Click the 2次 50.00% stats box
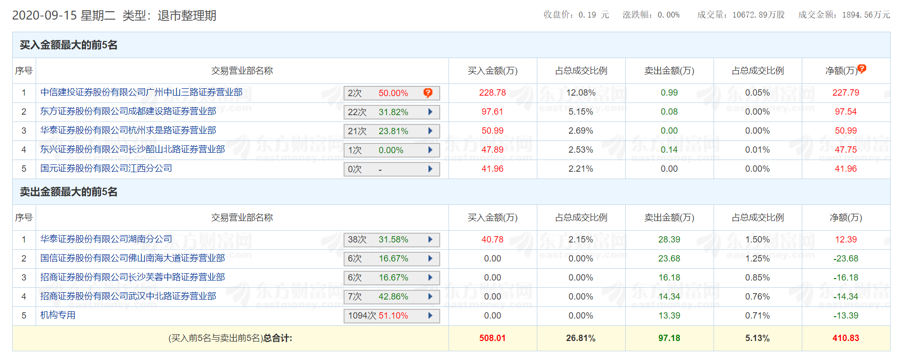Image resolution: width=897 pixels, height=362 pixels. pyautogui.click(x=392, y=93)
